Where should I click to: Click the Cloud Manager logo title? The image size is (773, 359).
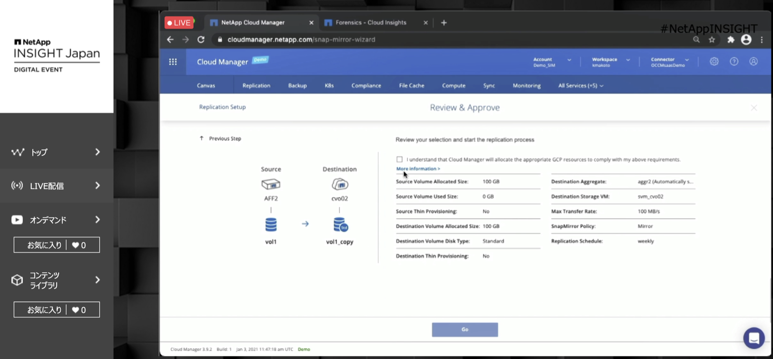[222, 62]
